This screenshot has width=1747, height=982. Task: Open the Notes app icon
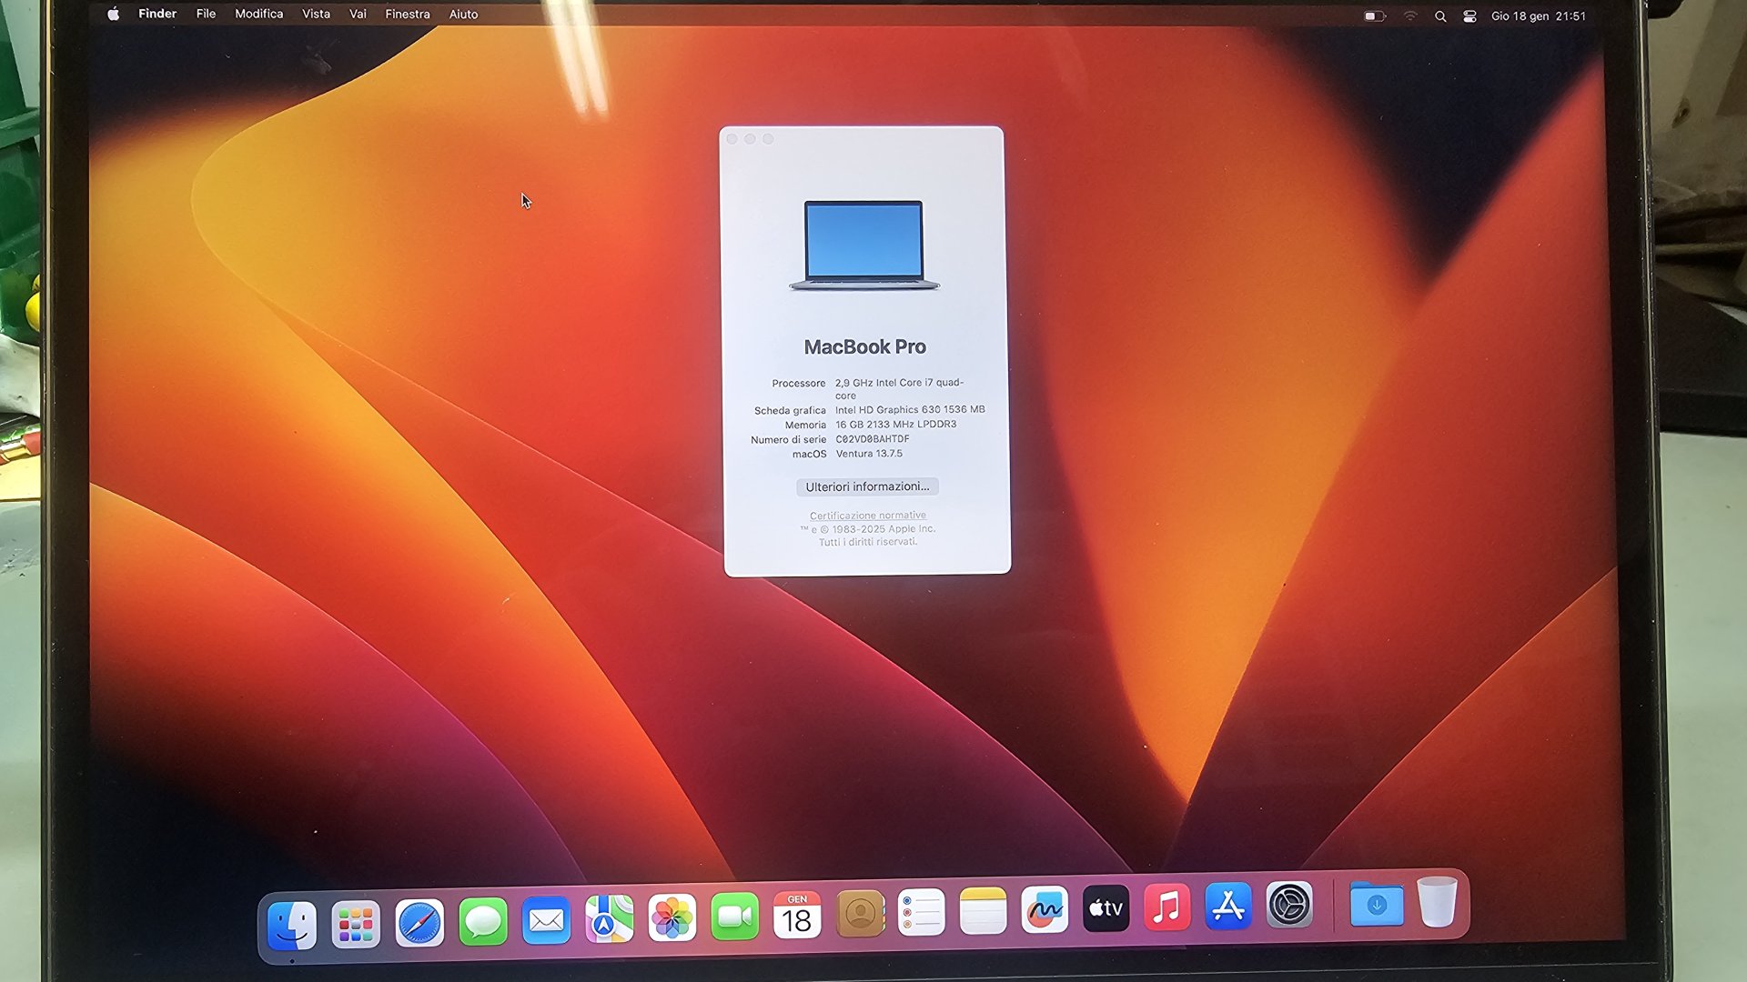coord(984,911)
